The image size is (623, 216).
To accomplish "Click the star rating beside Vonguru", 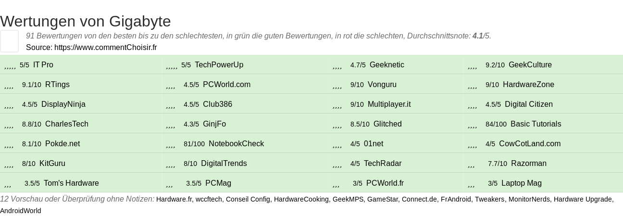I will tap(337, 85).
